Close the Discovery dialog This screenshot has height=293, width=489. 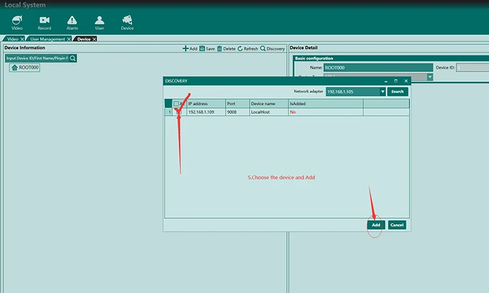pyautogui.click(x=406, y=81)
